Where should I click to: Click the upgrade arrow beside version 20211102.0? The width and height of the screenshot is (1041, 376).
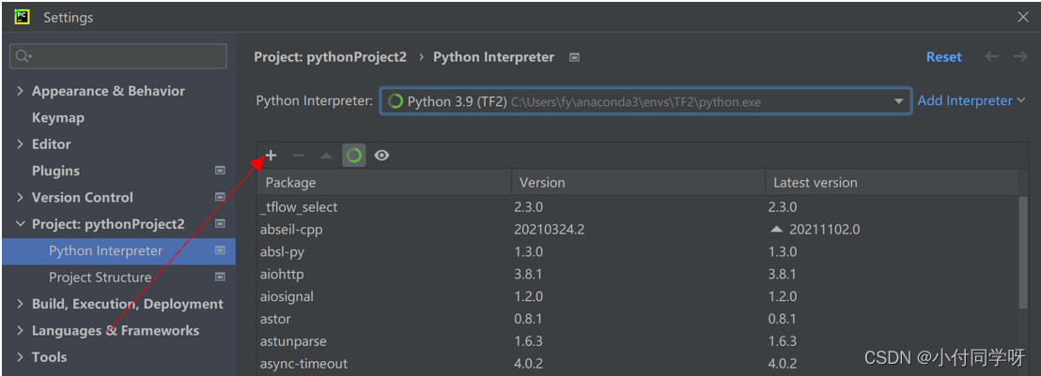pyautogui.click(x=776, y=230)
